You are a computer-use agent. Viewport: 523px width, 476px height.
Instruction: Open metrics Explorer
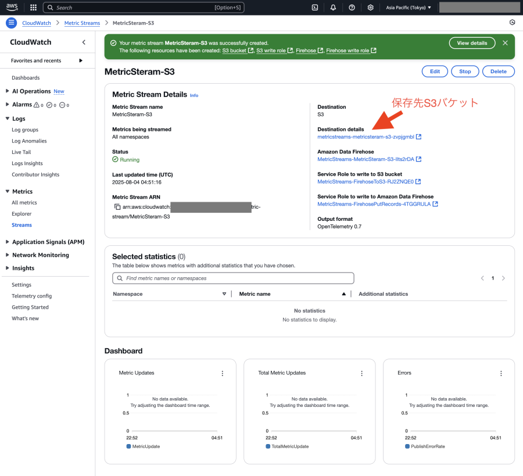point(22,214)
